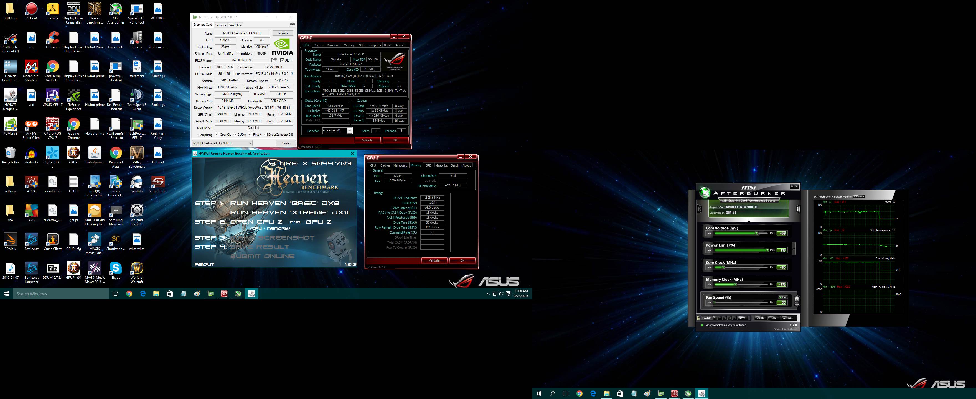Open Bench tab in the CPU-Z processor window
The image size is (976, 399).
388,45
